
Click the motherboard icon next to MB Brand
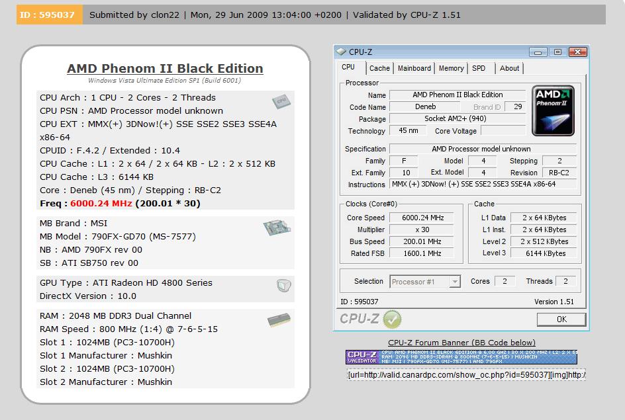[x=277, y=228]
